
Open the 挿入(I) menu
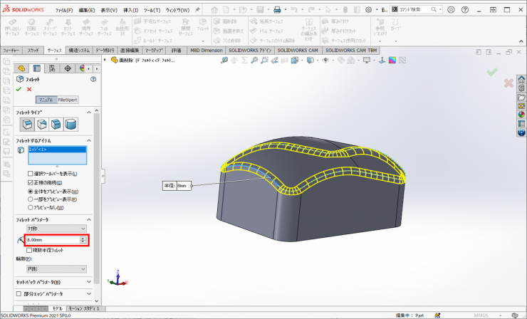point(130,11)
